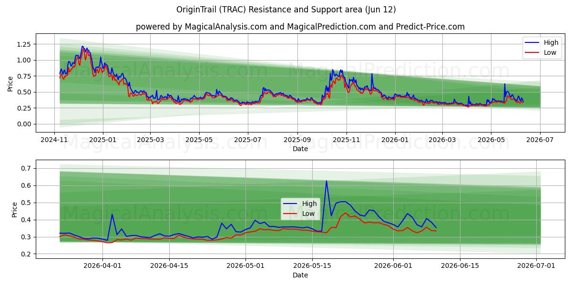
Task: Click the red Low line swatch in the top legend
Action: pos(531,53)
